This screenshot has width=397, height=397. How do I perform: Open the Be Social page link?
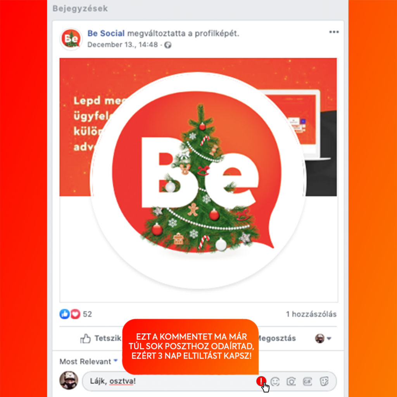106,33
